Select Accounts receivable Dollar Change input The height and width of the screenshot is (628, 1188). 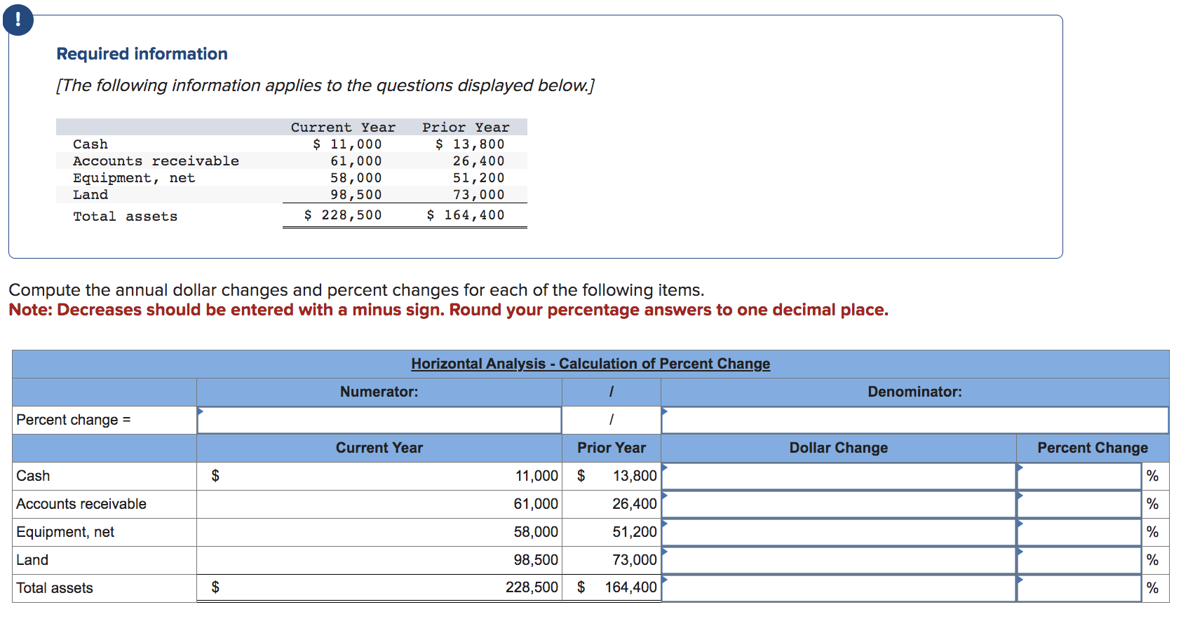[839, 504]
